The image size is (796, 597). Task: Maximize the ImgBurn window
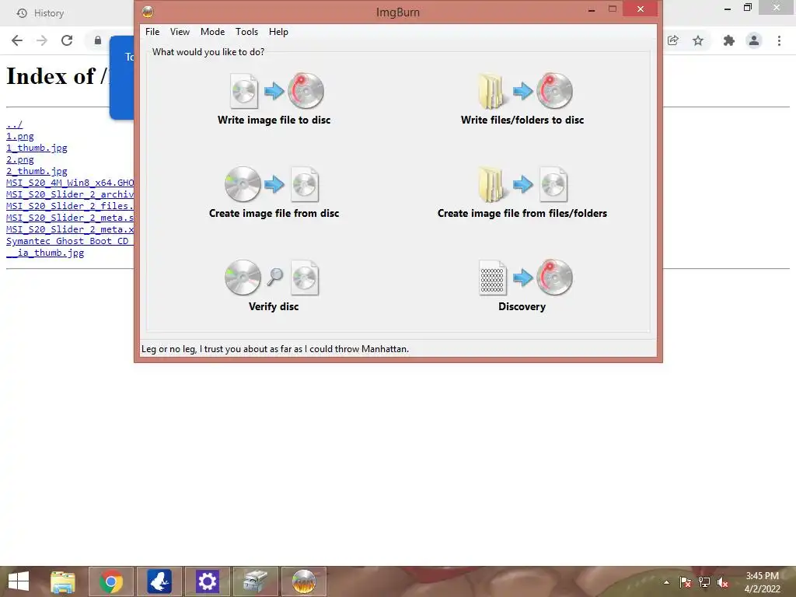[613, 9]
